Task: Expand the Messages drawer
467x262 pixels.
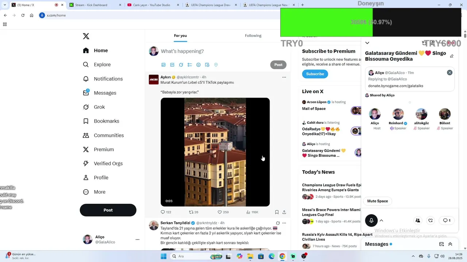Action: pyautogui.click(x=450, y=244)
